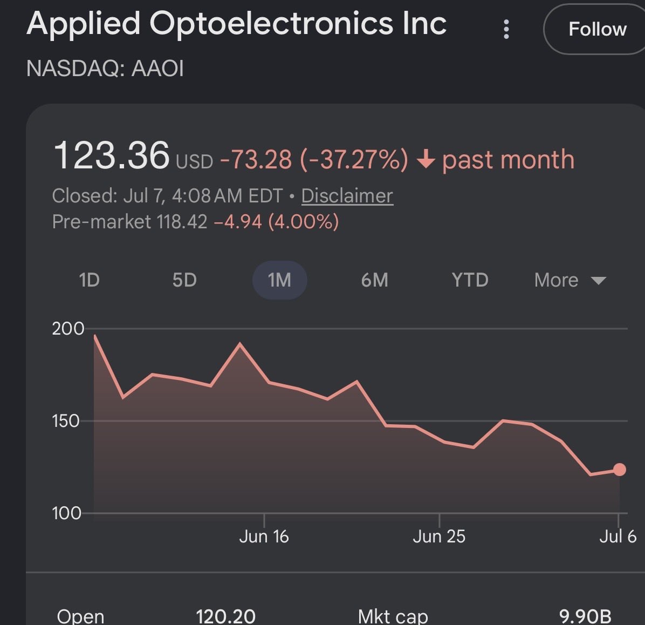Screen dimensions: 645x625
Task: Select the 1M time range tab
Action: [x=280, y=280]
